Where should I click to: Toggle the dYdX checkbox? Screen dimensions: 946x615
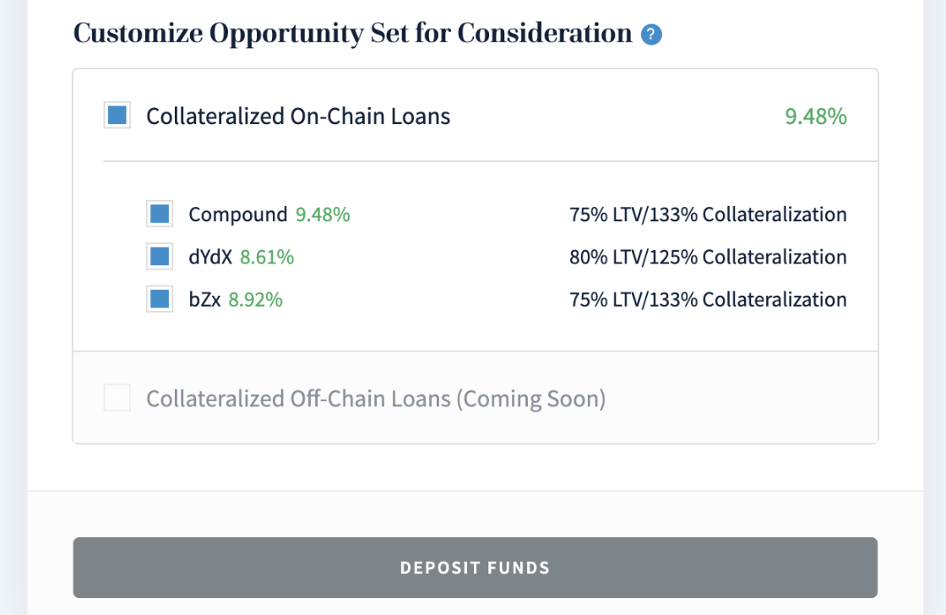point(160,257)
